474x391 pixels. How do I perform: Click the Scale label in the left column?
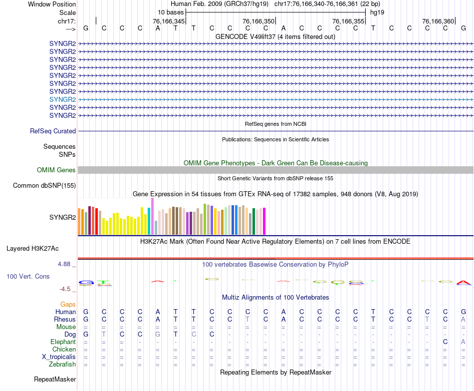(x=68, y=12)
